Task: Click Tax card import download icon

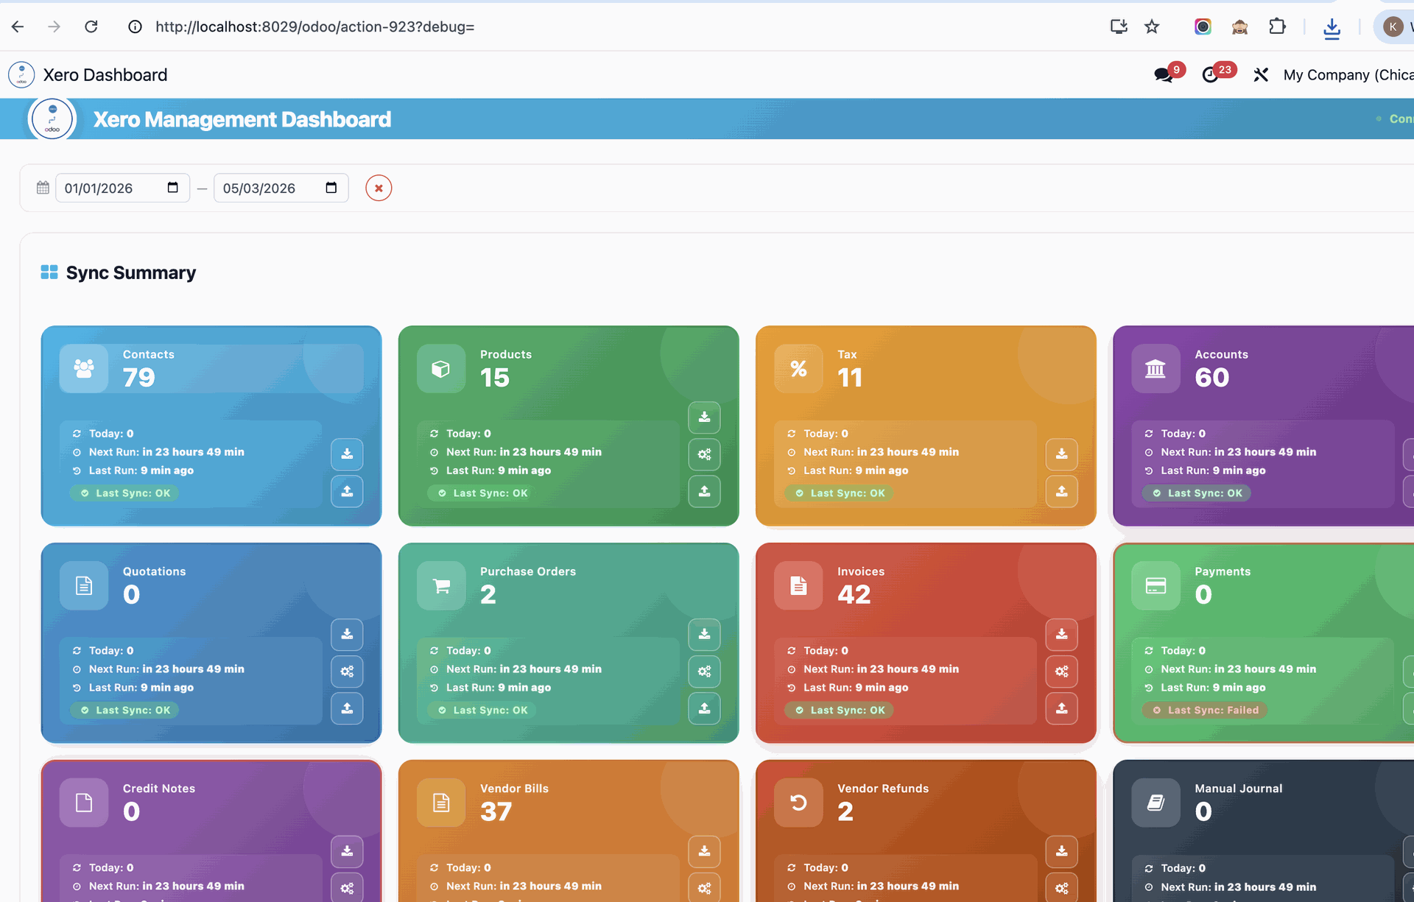Action: point(1061,454)
